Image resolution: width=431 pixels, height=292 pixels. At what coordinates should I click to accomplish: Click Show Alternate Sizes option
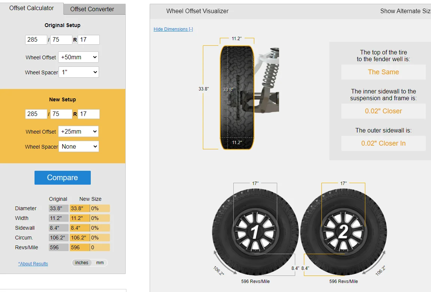coord(405,11)
